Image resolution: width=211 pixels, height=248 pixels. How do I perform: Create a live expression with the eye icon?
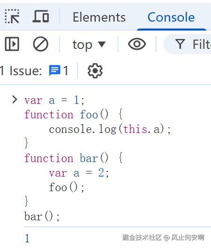point(137,44)
